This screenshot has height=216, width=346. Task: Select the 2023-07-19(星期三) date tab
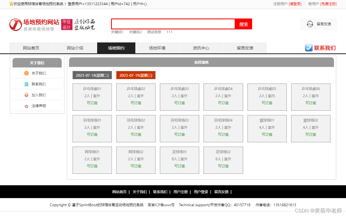pyautogui.click(x=136, y=75)
